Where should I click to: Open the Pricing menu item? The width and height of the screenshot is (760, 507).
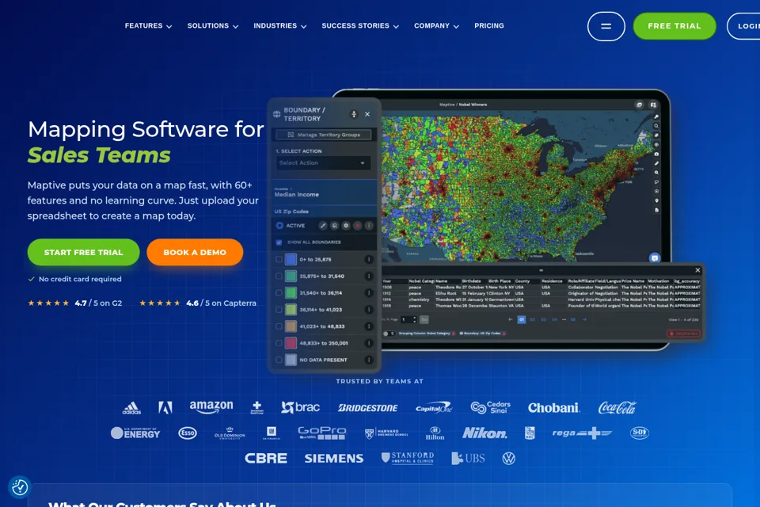click(489, 25)
